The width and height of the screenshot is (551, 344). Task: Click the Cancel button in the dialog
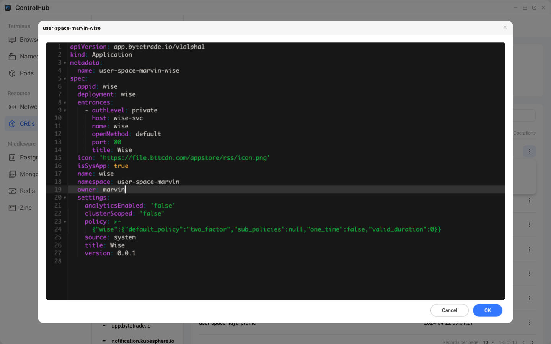click(450, 310)
